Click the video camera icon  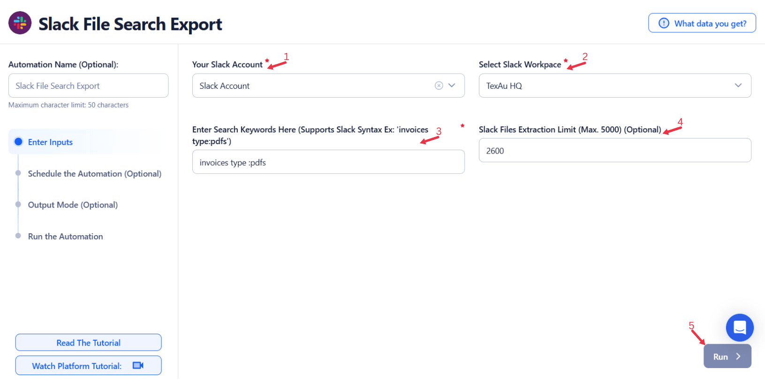pos(138,365)
